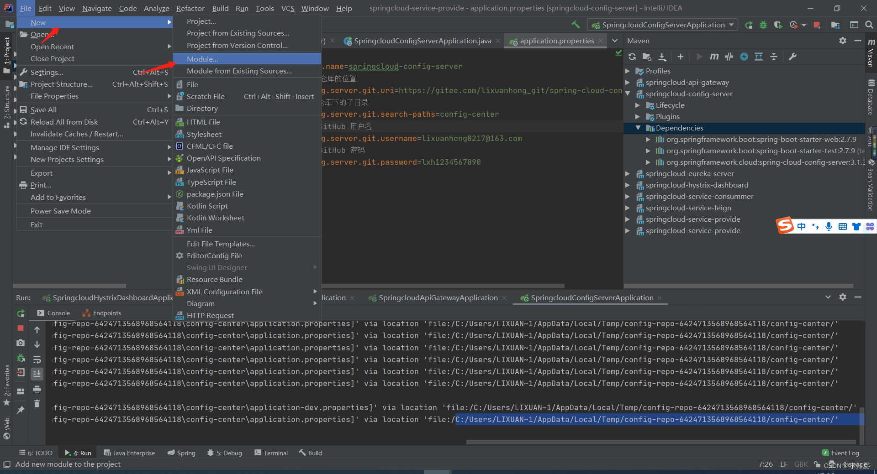Image resolution: width=877 pixels, height=474 pixels.
Task: Open the Event Log button
Action: point(840,453)
